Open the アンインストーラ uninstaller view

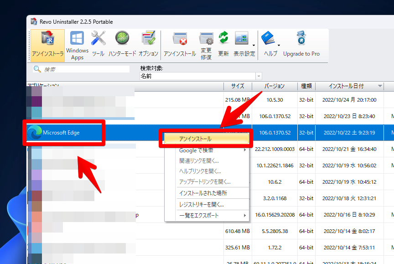pos(47,46)
